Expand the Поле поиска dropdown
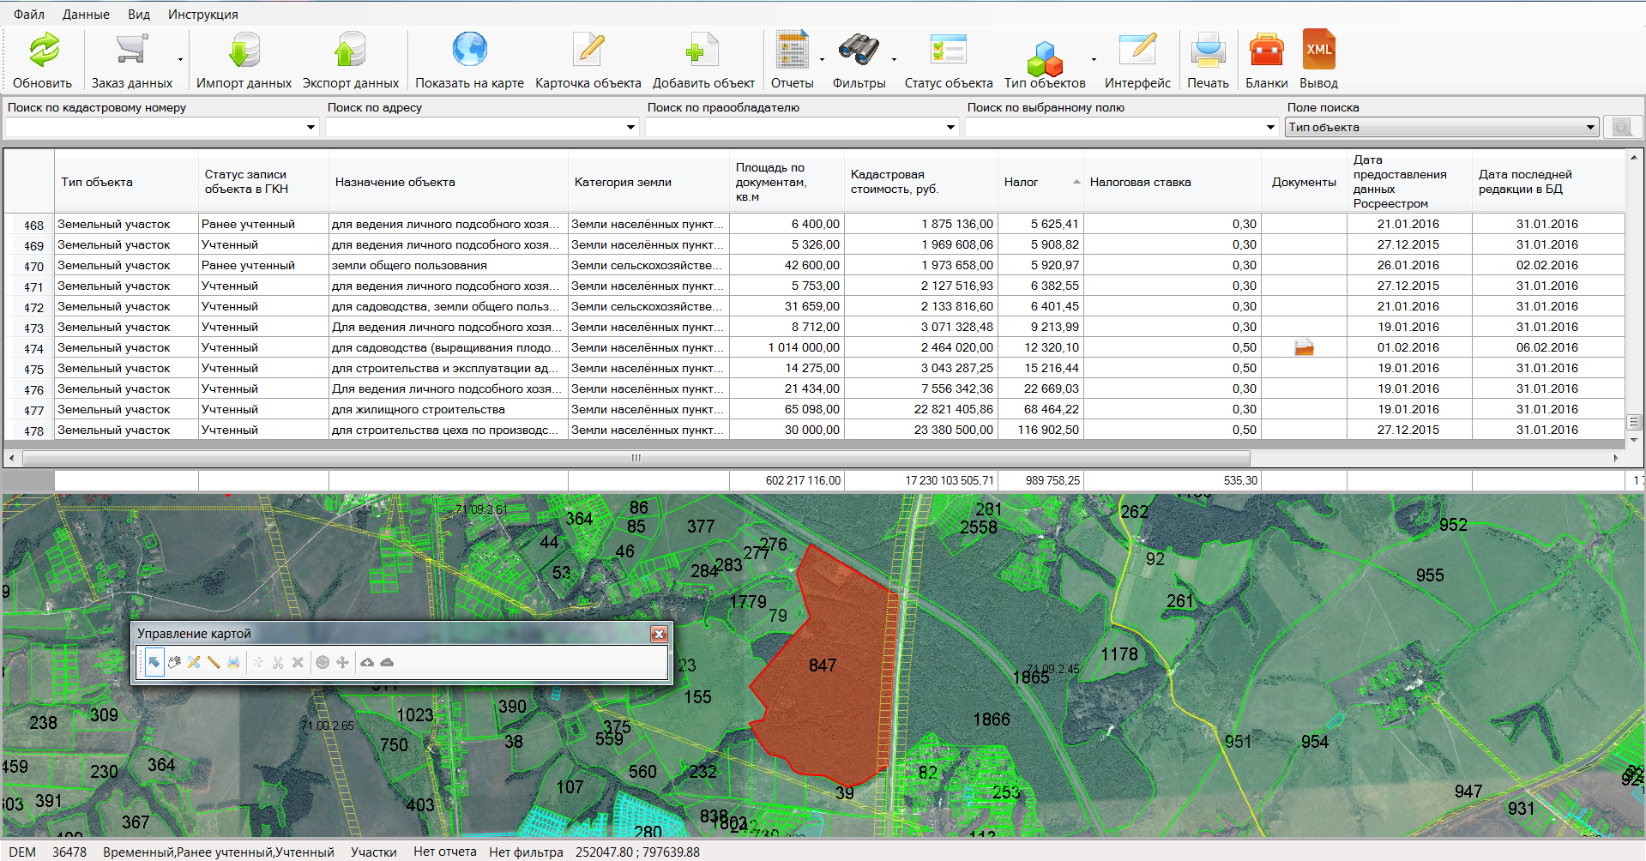The width and height of the screenshot is (1646, 861). tap(1589, 128)
